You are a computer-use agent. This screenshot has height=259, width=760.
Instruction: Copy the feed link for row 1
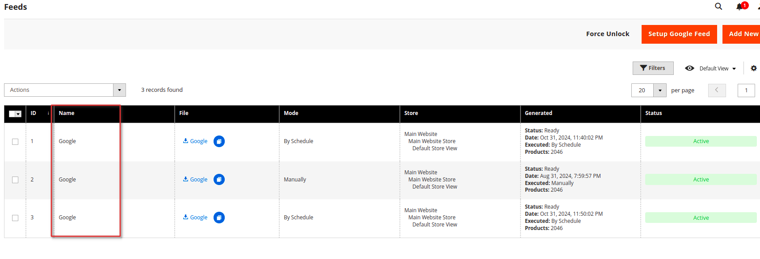tap(219, 141)
